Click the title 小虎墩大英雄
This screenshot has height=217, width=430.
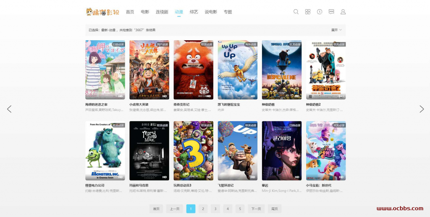(x=139, y=105)
